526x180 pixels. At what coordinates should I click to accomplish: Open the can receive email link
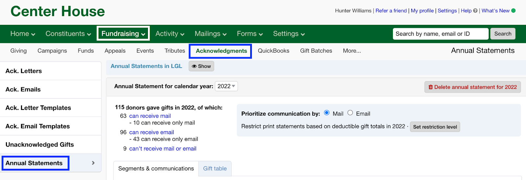point(152,132)
